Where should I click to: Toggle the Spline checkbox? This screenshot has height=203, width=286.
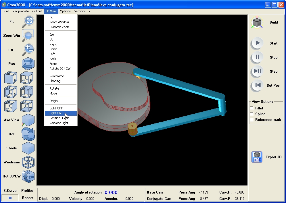click(x=252, y=114)
